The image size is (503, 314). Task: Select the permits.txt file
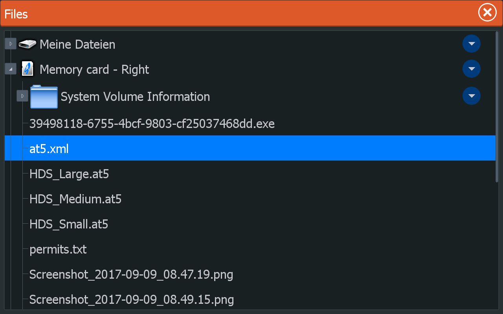58,249
